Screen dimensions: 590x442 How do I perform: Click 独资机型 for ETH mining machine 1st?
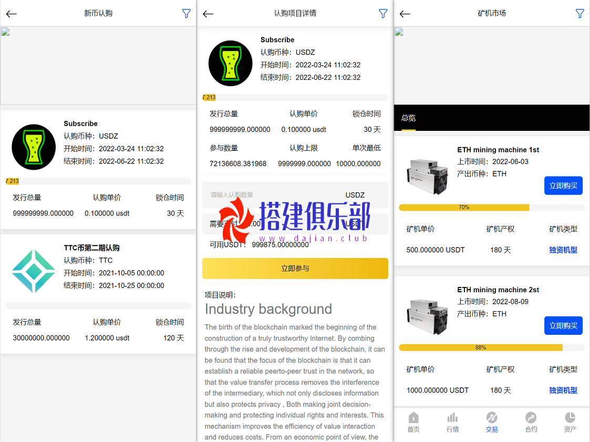pyautogui.click(x=563, y=250)
